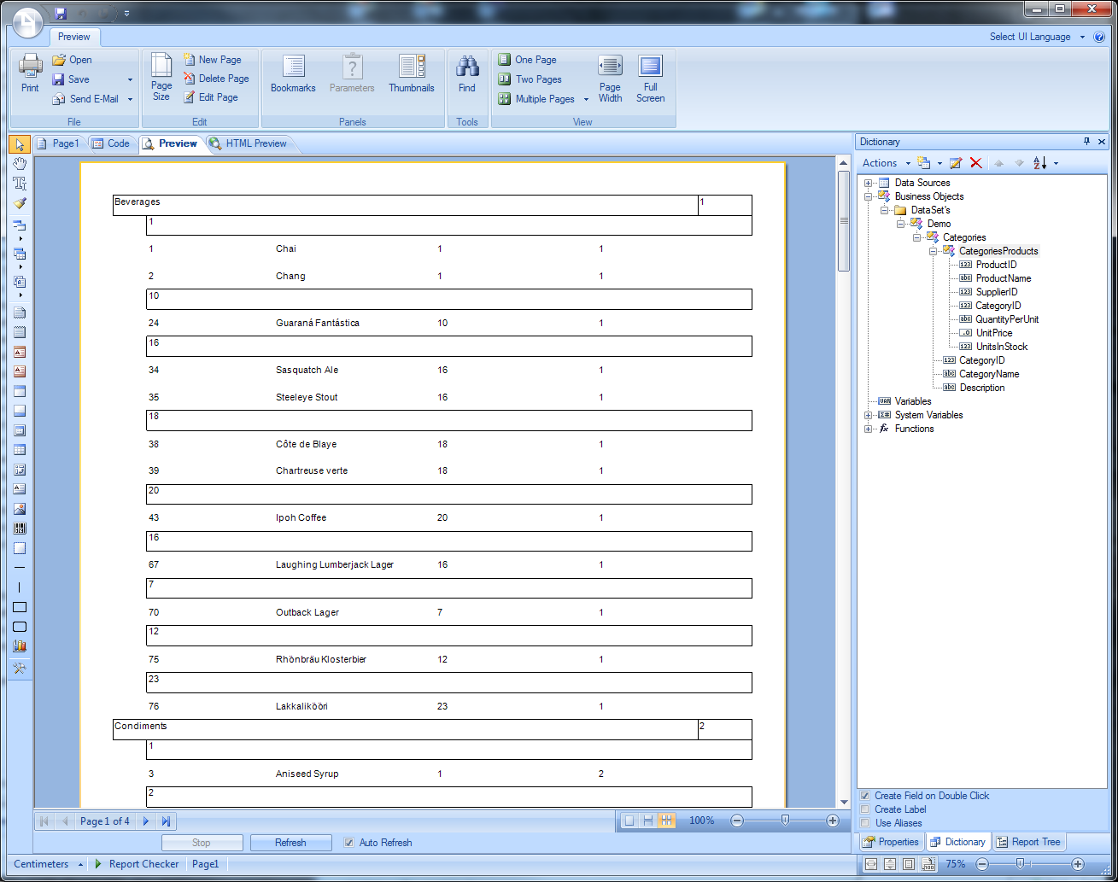Open the Properties panel tab

coord(891,842)
